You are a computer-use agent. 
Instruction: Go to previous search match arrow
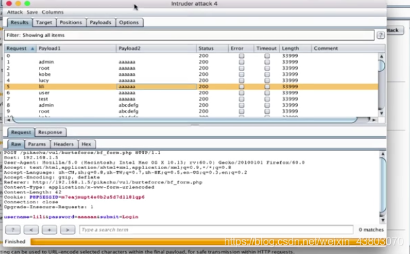pyautogui.click(x=31, y=230)
